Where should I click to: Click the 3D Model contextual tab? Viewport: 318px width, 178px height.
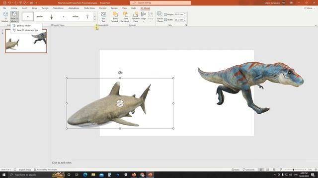tap(145, 8)
